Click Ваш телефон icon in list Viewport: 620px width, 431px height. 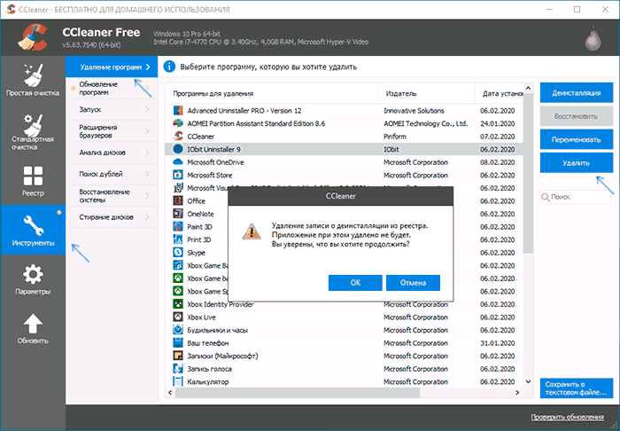(x=178, y=342)
